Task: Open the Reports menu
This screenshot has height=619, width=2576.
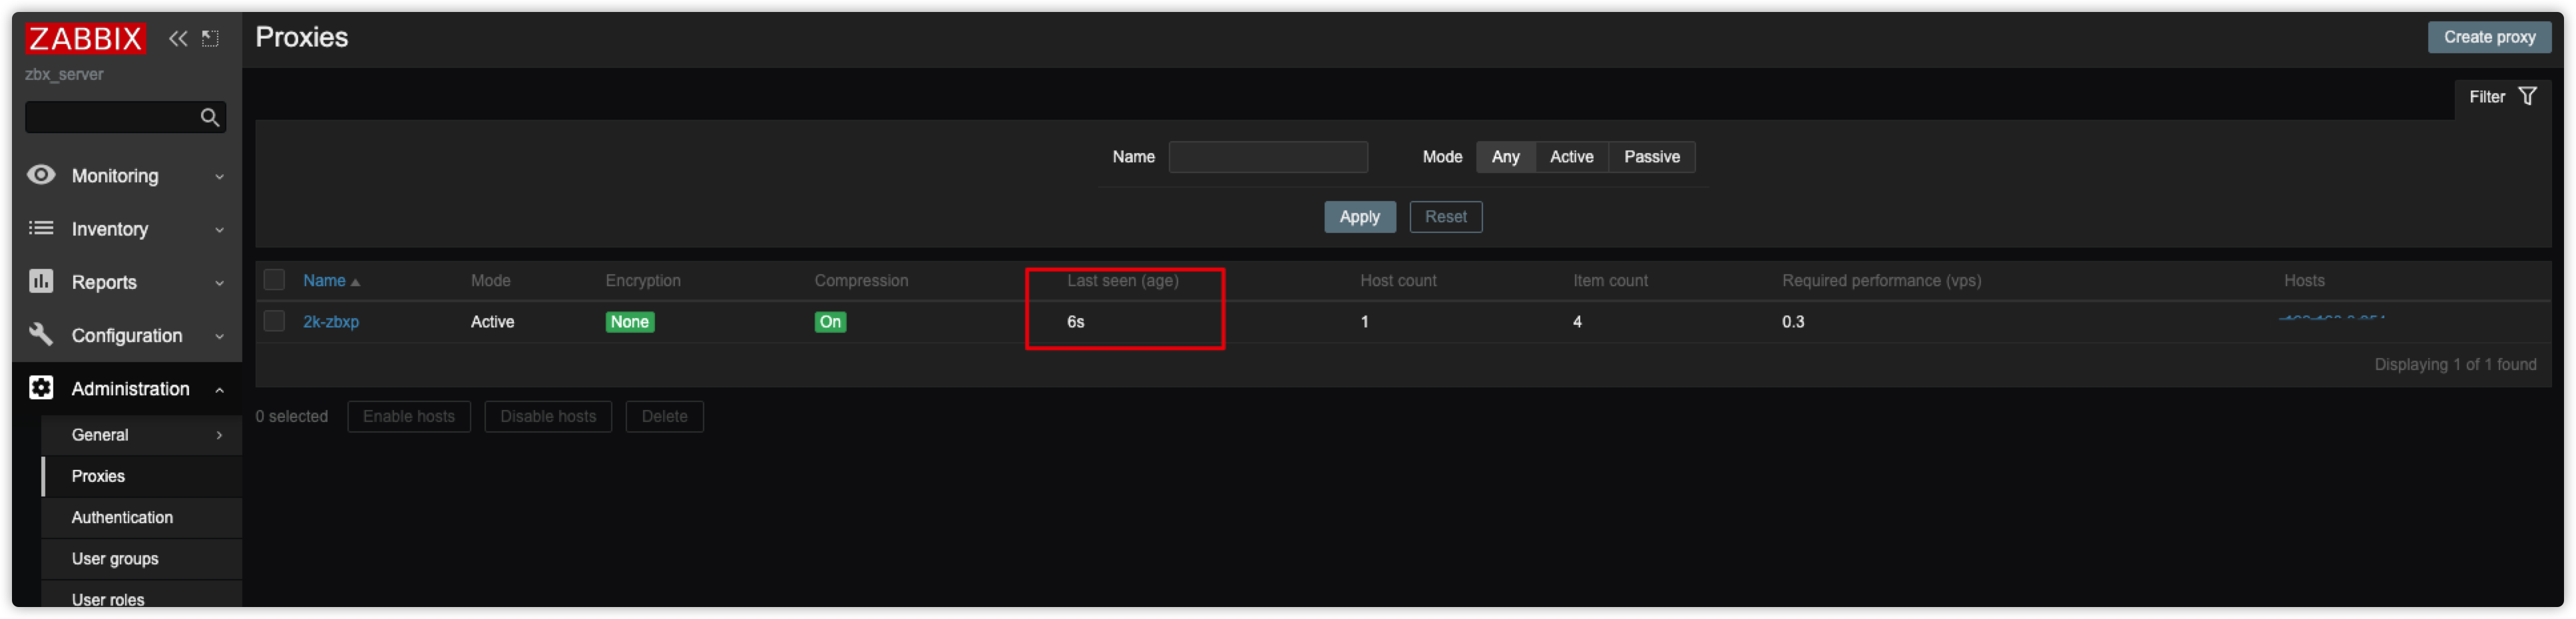Action: [x=127, y=282]
